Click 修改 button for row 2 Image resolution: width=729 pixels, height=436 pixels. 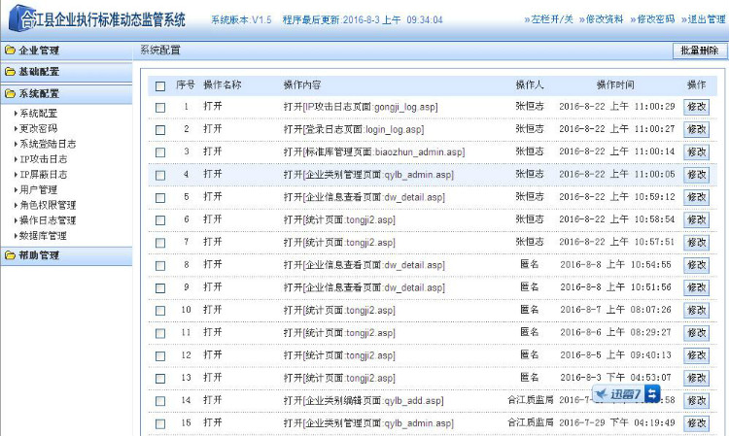pyautogui.click(x=697, y=129)
